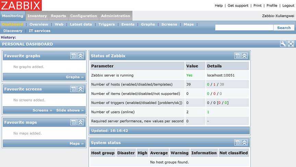Follow the Screens » link

tap(42, 110)
